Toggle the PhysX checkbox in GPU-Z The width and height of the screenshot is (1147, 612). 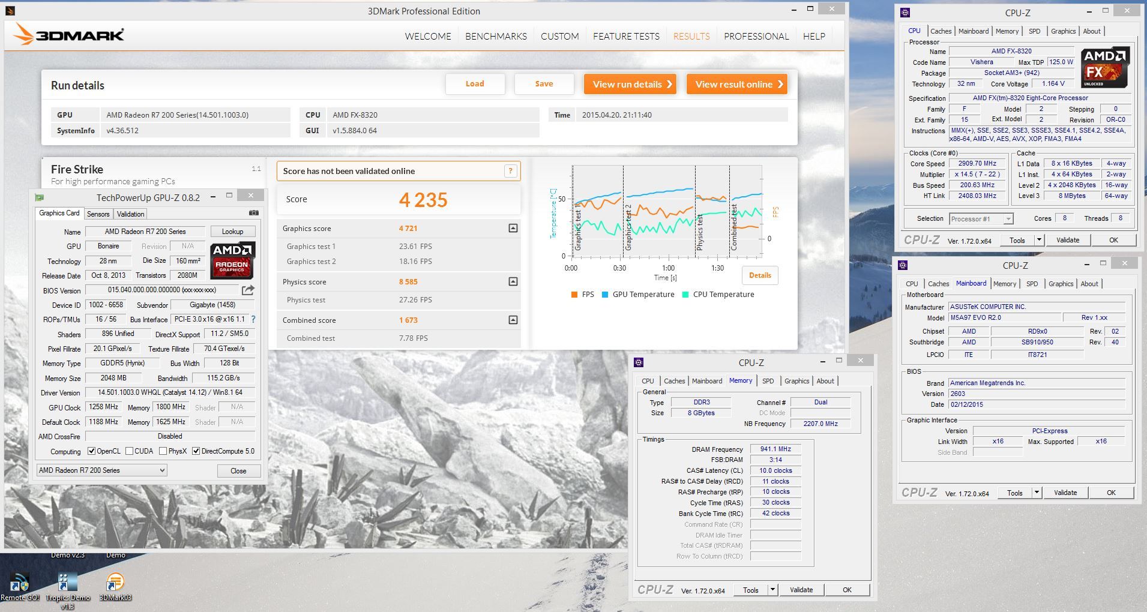[163, 451]
